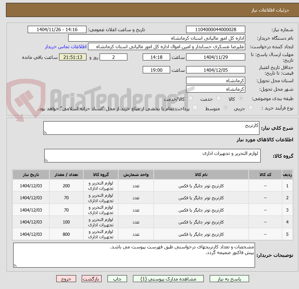
Task: Click the چاپ print button
Action: 117,279
